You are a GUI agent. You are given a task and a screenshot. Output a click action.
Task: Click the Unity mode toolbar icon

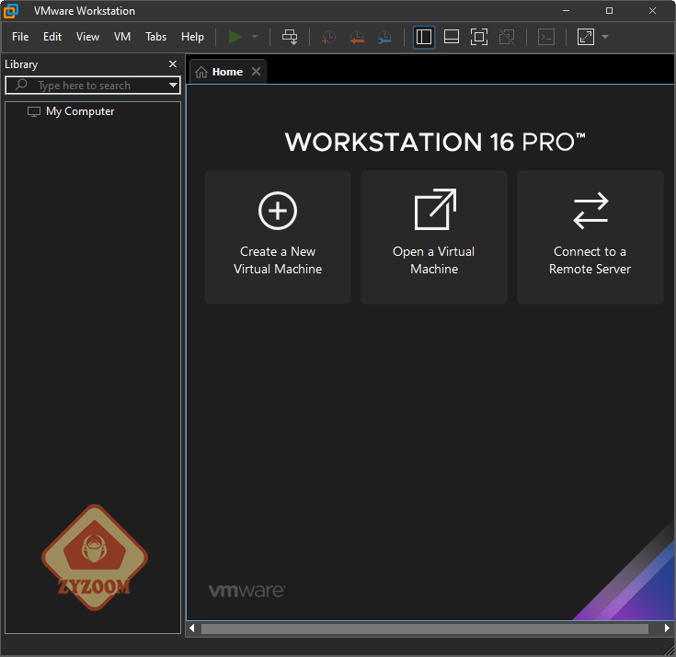507,37
